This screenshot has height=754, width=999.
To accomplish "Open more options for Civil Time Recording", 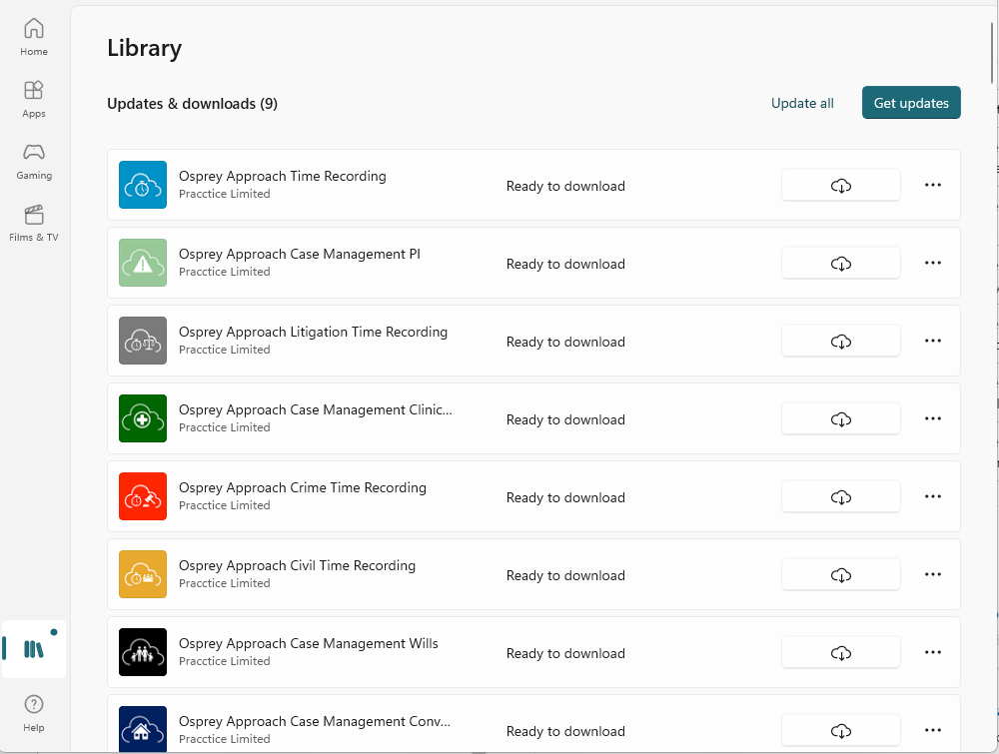I will coord(933,574).
